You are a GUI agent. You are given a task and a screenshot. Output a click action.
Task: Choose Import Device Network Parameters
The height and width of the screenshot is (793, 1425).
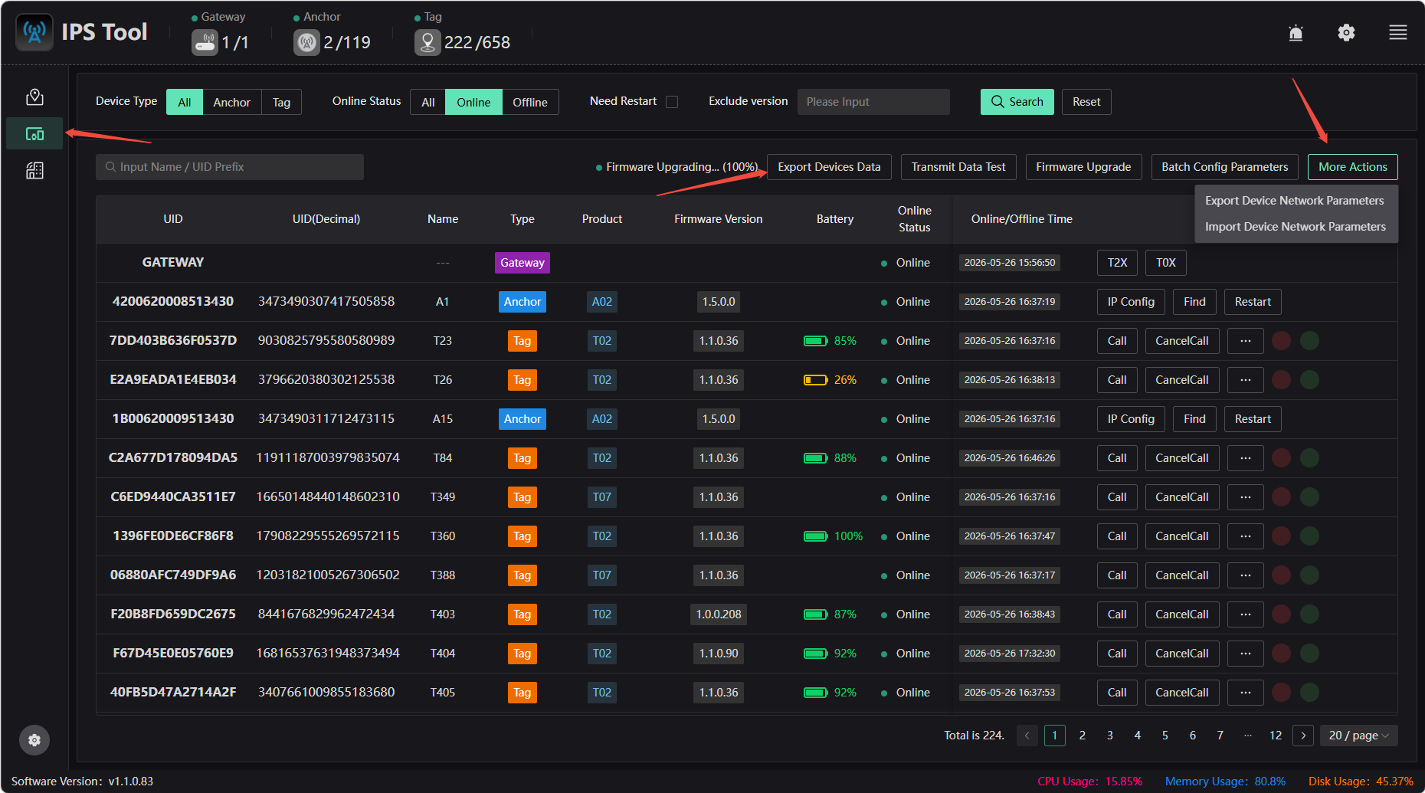pos(1295,227)
